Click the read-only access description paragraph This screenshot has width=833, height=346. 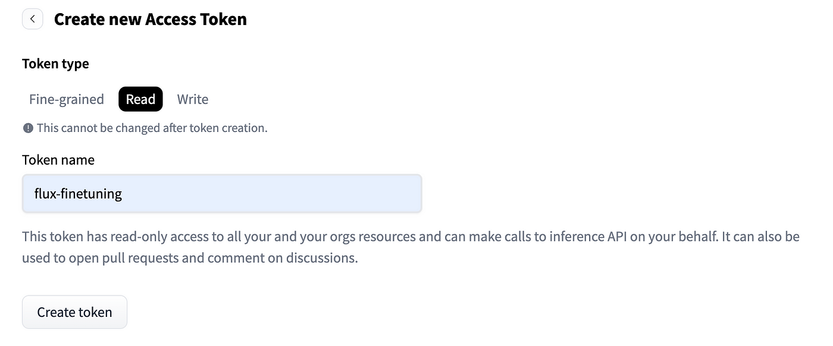(411, 248)
